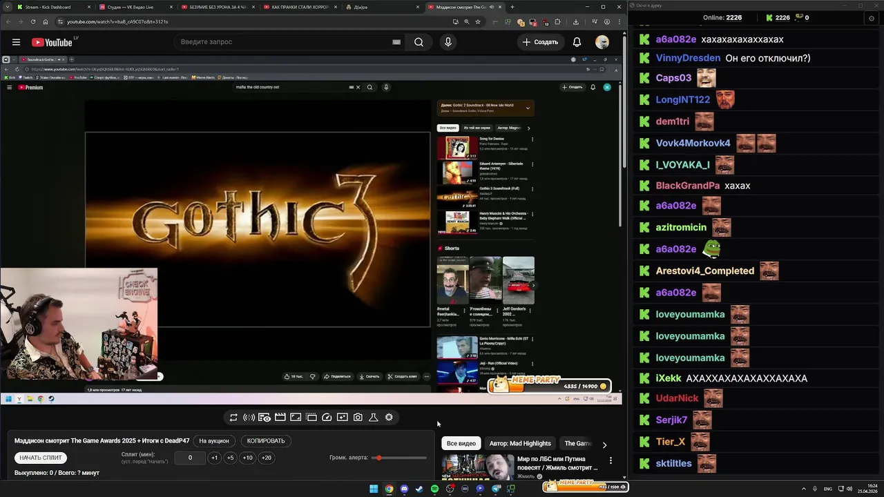The image size is (884, 497).
Task: Click the broadcast waves icon in the player toolbar
Action: tap(249, 417)
